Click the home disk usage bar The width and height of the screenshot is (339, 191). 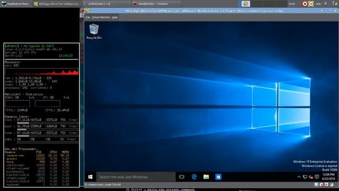pos(48,136)
